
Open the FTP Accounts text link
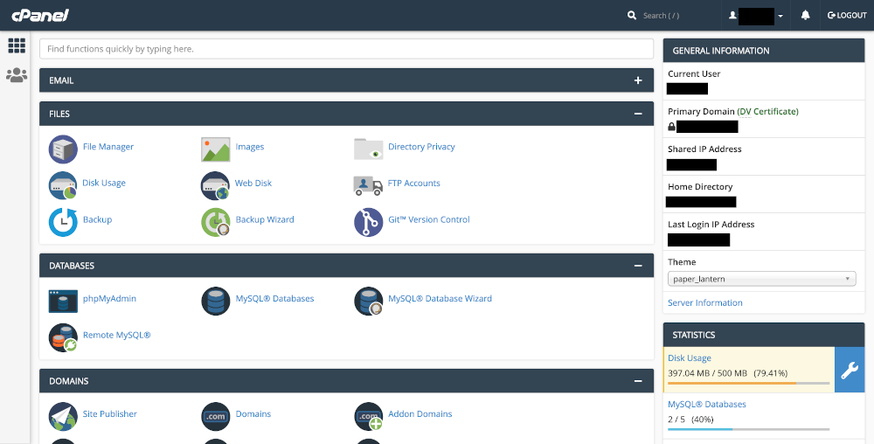[414, 183]
